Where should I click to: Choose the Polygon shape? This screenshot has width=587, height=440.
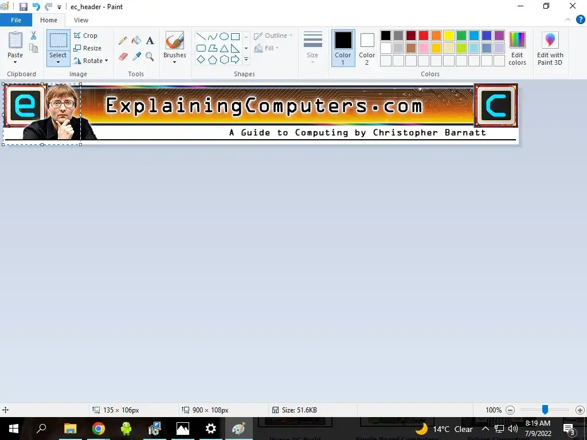coord(212,48)
